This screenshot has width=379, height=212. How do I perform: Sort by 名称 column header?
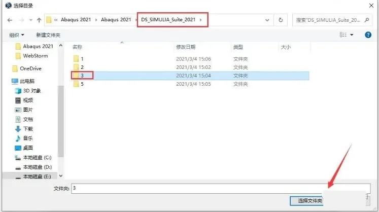[77, 47]
